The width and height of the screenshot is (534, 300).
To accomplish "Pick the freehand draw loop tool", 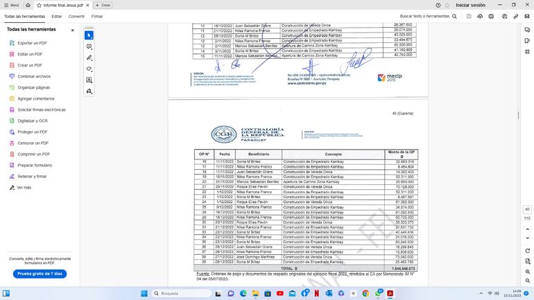I will 89,69.
